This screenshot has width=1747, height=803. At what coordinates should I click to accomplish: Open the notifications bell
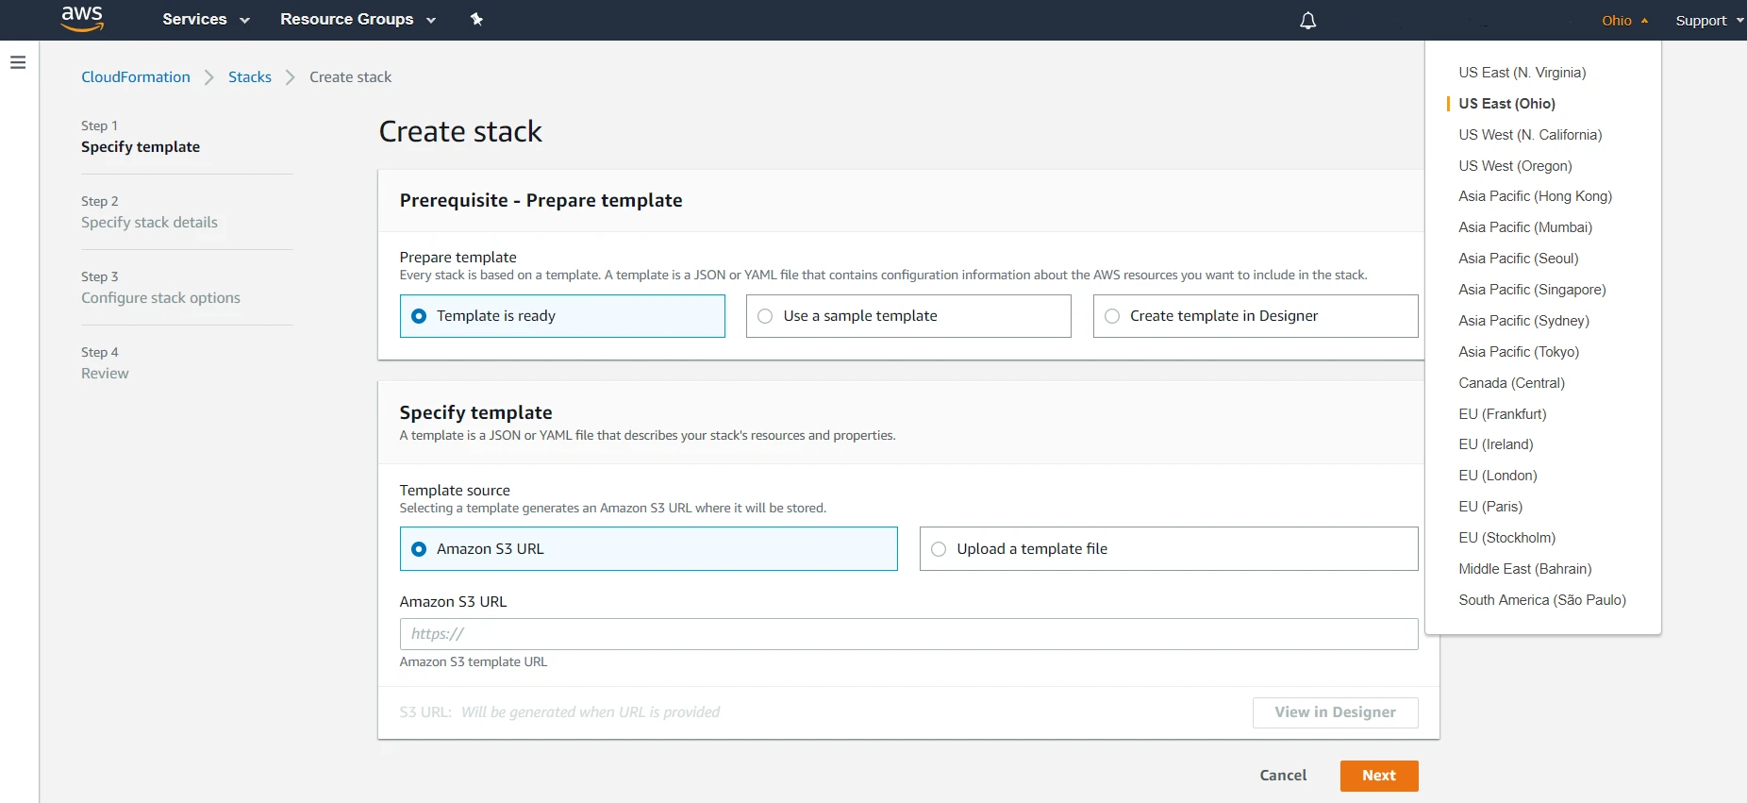(1307, 21)
